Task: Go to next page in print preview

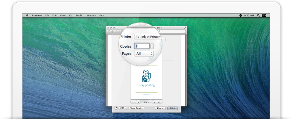Action: coord(155,102)
